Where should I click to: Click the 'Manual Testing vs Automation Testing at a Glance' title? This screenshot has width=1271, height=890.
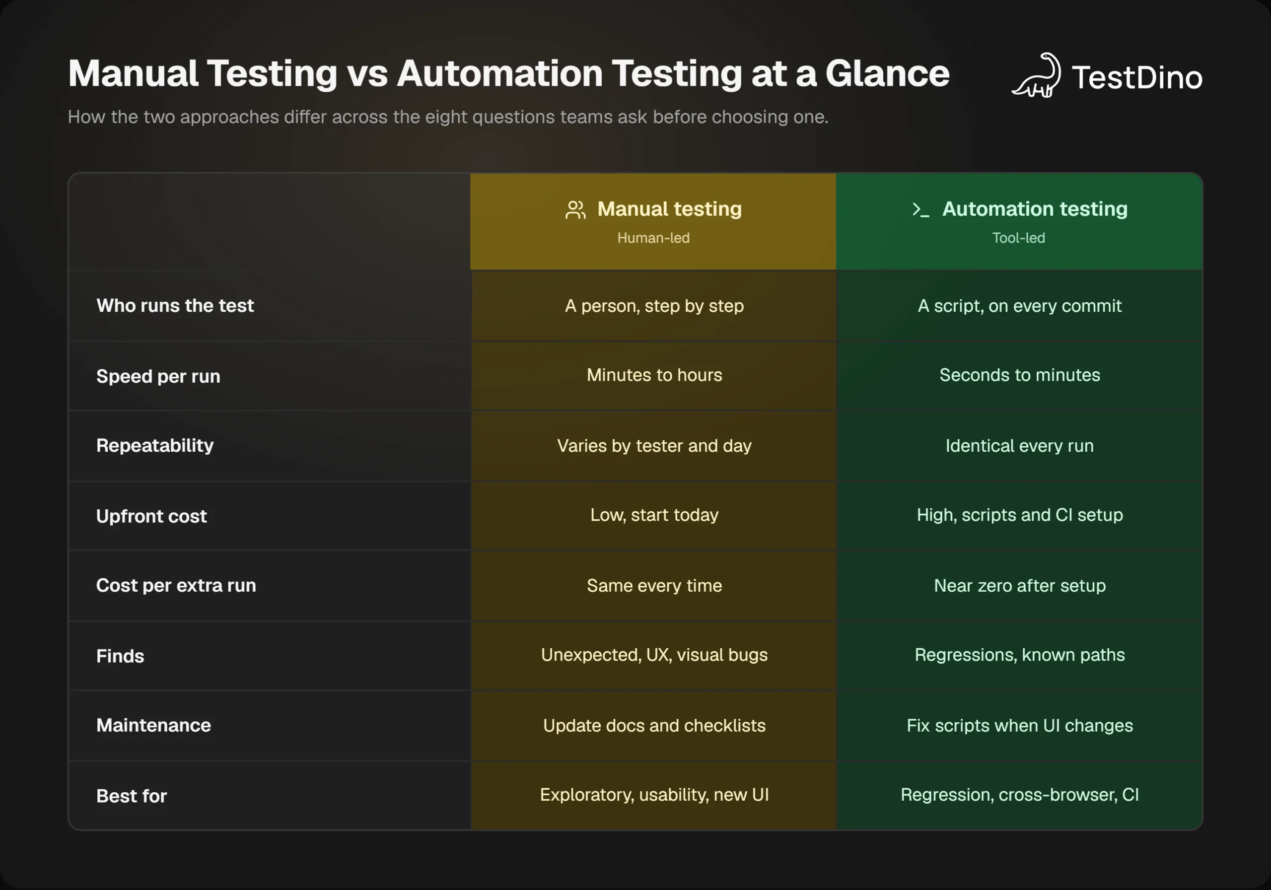tap(508, 73)
